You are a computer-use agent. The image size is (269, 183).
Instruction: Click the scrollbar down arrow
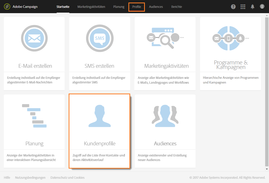pyautogui.click(x=267, y=169)
